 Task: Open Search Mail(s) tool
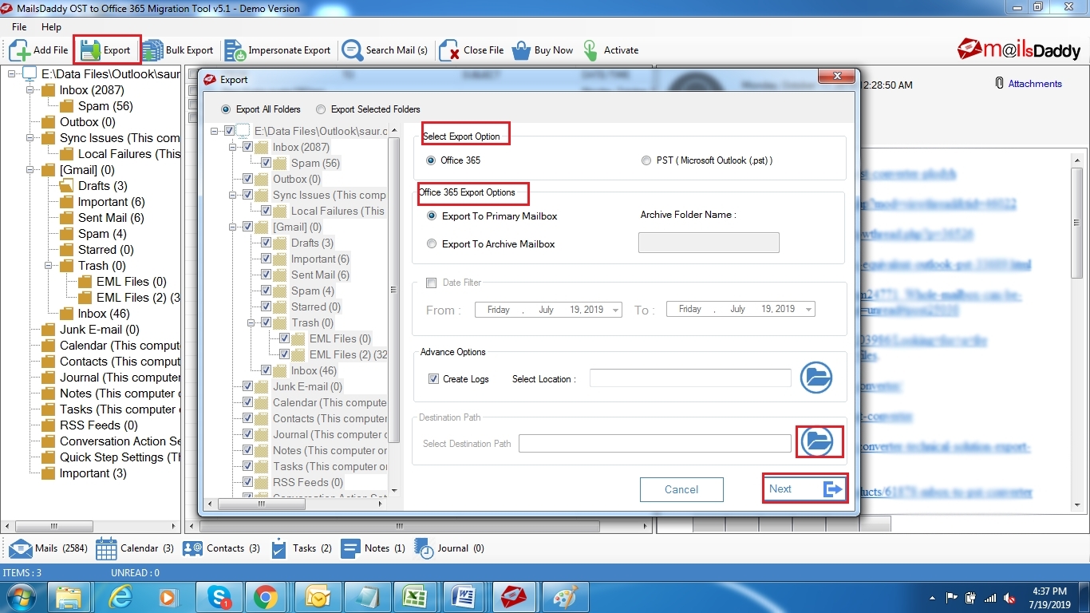pyautogui.click(x=385, y=50)
